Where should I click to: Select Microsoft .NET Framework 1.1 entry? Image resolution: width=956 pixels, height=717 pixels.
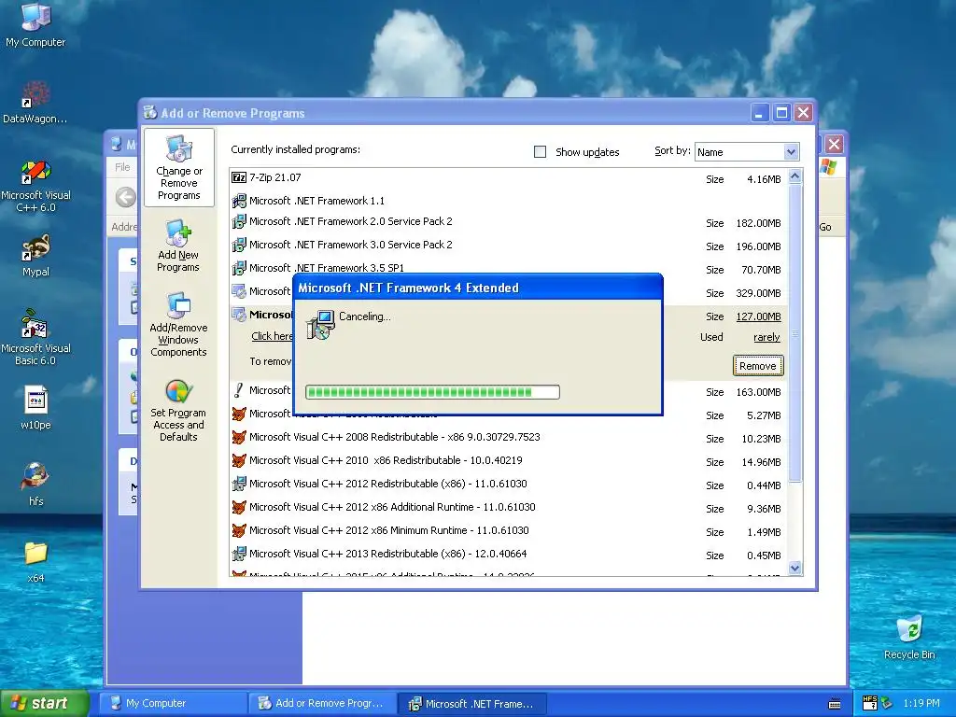509,201
